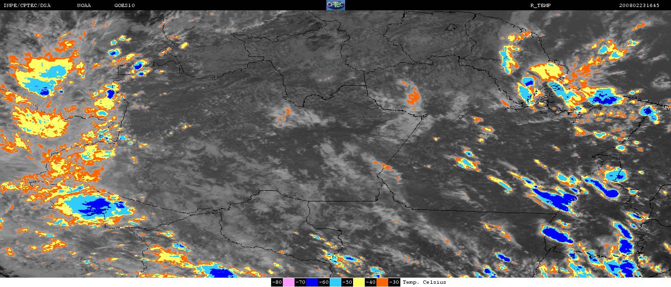The height and width of the screenshot is (287, 671).
Task: Click the -30 legend value
Action: coord(394,282)
